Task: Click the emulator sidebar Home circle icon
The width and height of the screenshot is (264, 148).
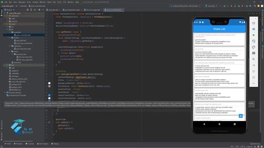Action: coord(254,71)
